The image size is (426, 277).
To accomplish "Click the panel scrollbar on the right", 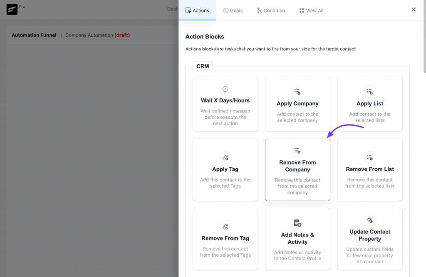I will [424, 25].
